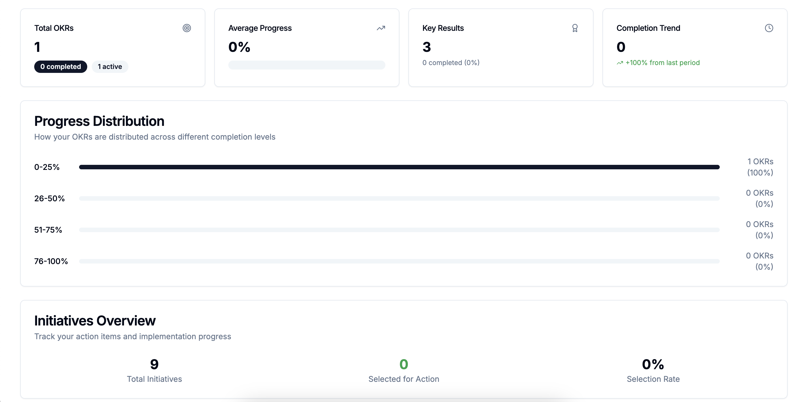The height and width of the screenshot is (402, 805).
Task: Click the Initiatives Overview heading
Action: click(x=95, y=321)
